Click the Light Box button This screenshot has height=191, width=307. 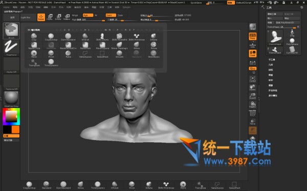click(26, 17)
